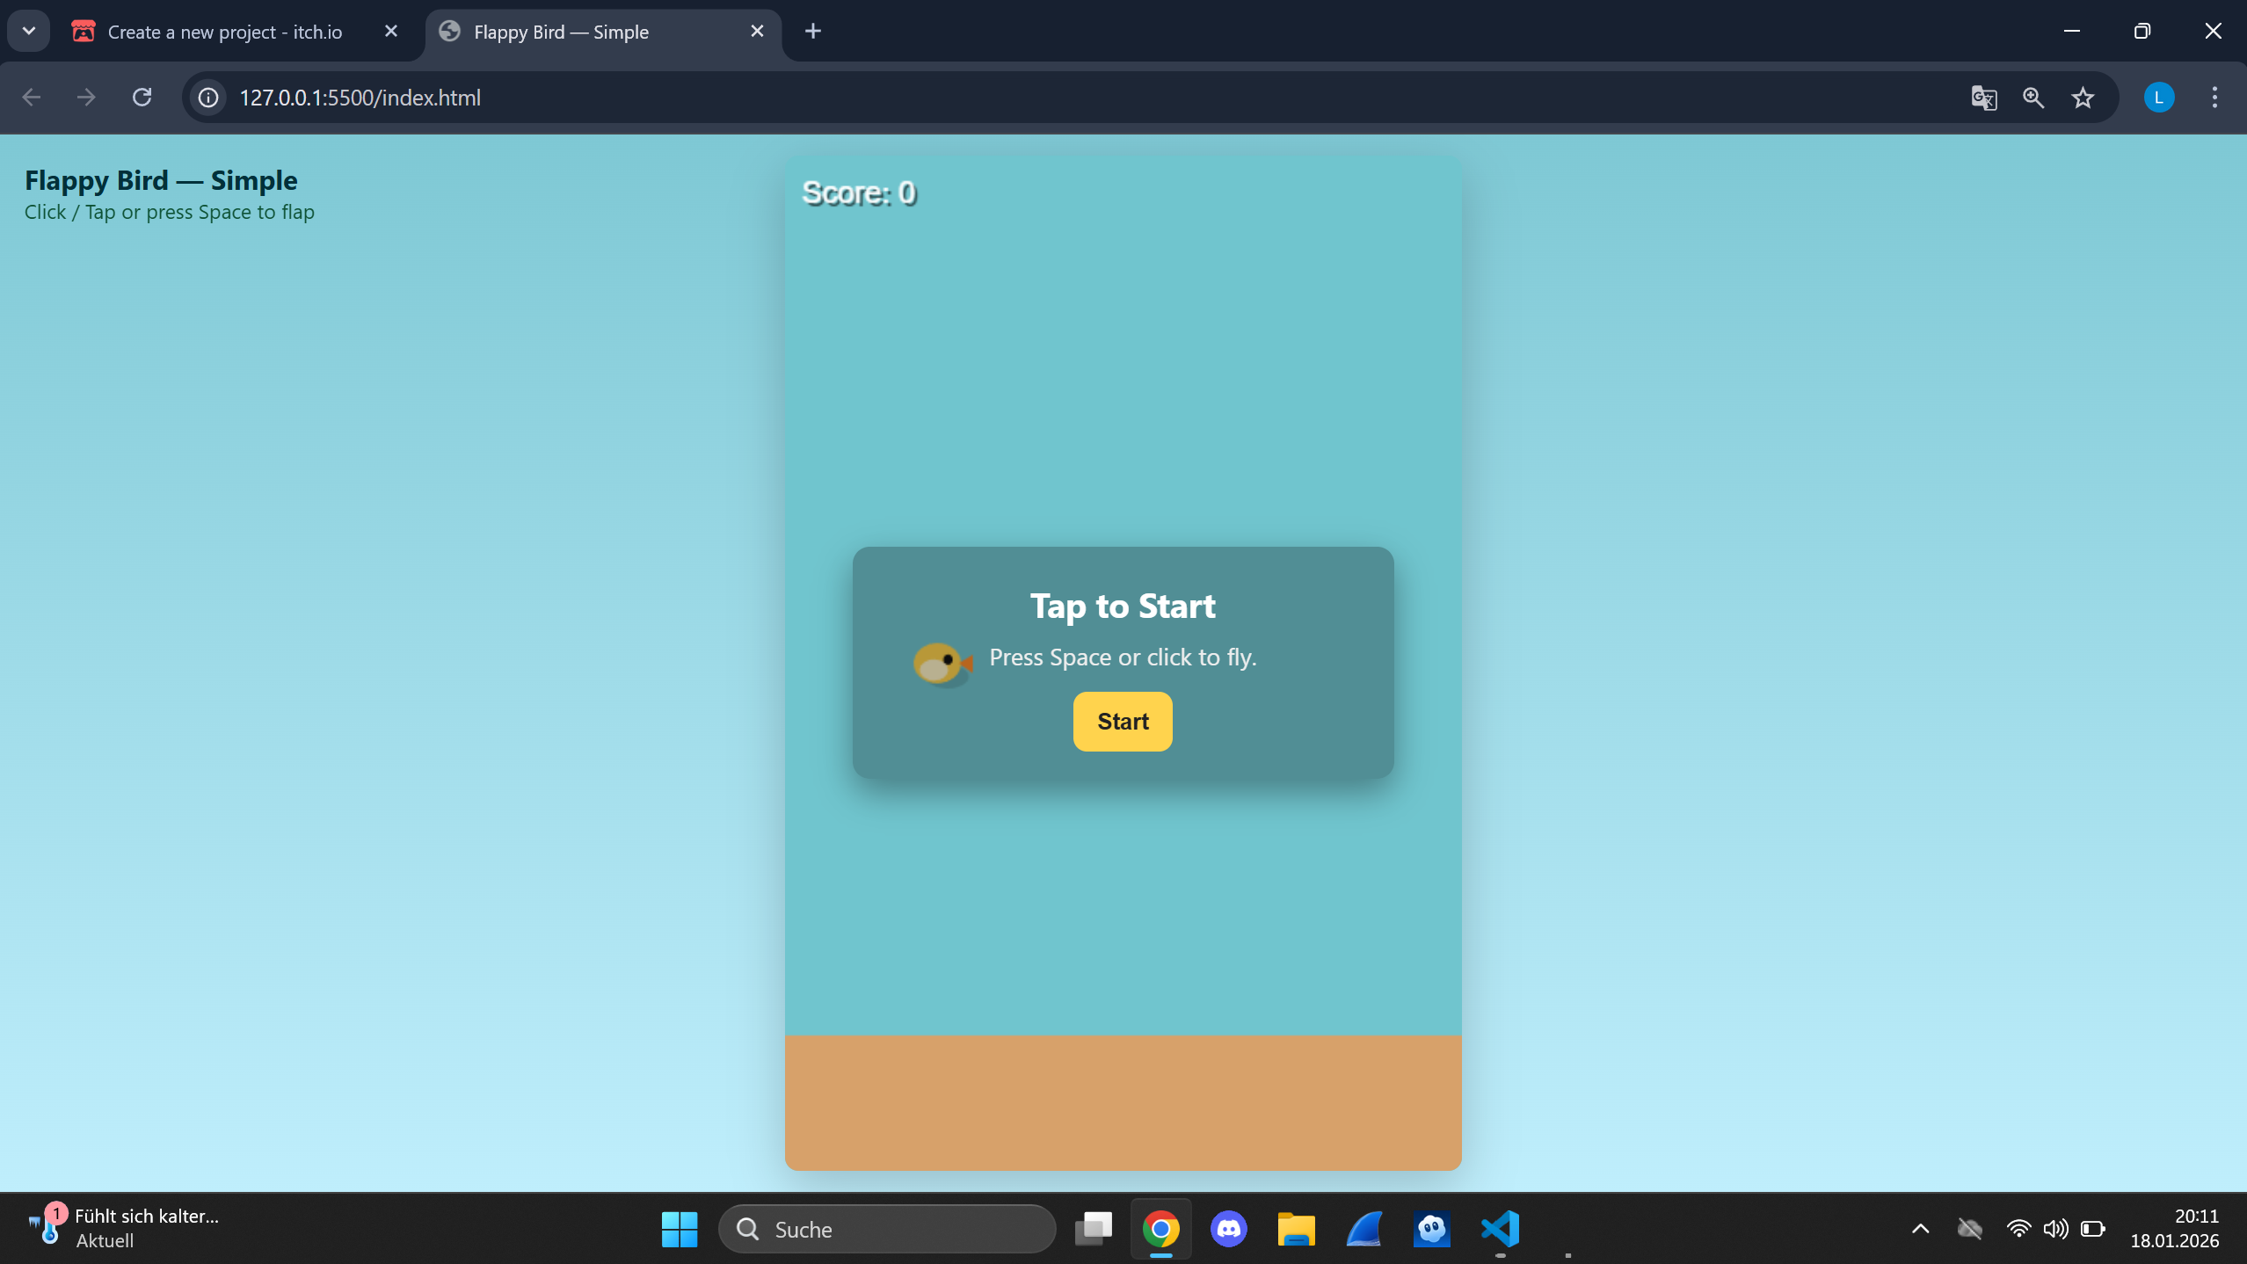The width and height of the screenshot is (2247, 1264).
Task: Open a new browser tab
Action: (x=813, y=32)
